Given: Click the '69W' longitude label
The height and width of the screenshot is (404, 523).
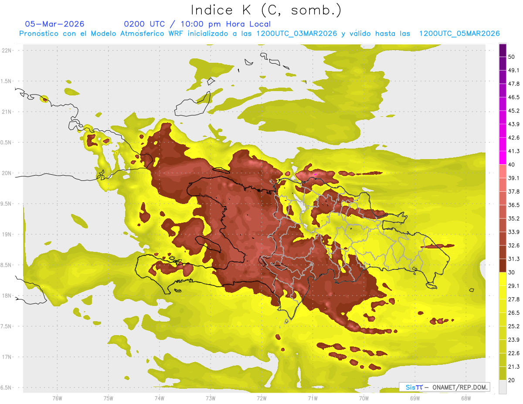Looking at the screenshot, I should 415,398.
